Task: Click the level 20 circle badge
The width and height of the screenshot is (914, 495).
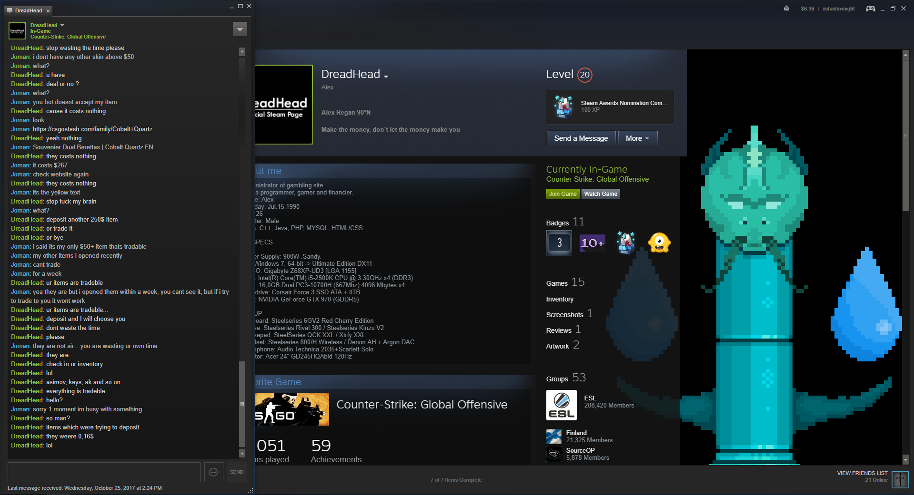Action: (x=585, y=75)
